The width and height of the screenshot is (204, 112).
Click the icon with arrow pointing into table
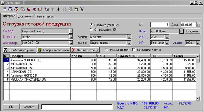click(47, 9)
